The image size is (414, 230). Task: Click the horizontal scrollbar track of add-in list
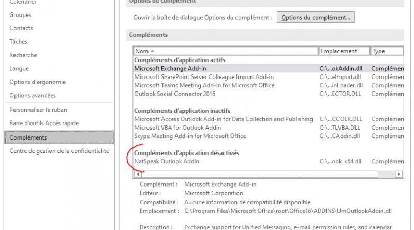387,174
